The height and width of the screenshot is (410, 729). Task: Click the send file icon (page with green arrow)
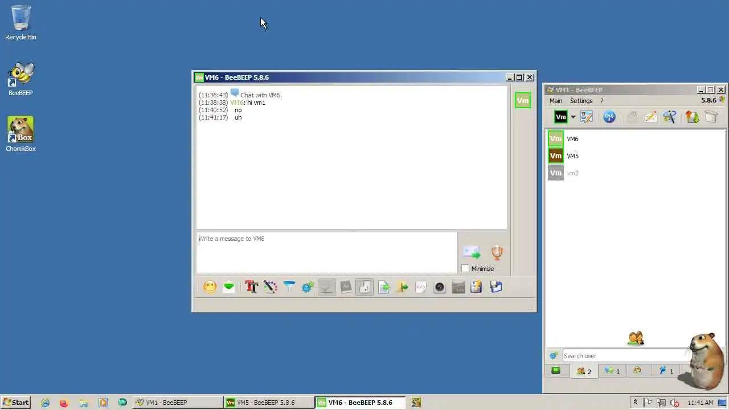(383, 287)
